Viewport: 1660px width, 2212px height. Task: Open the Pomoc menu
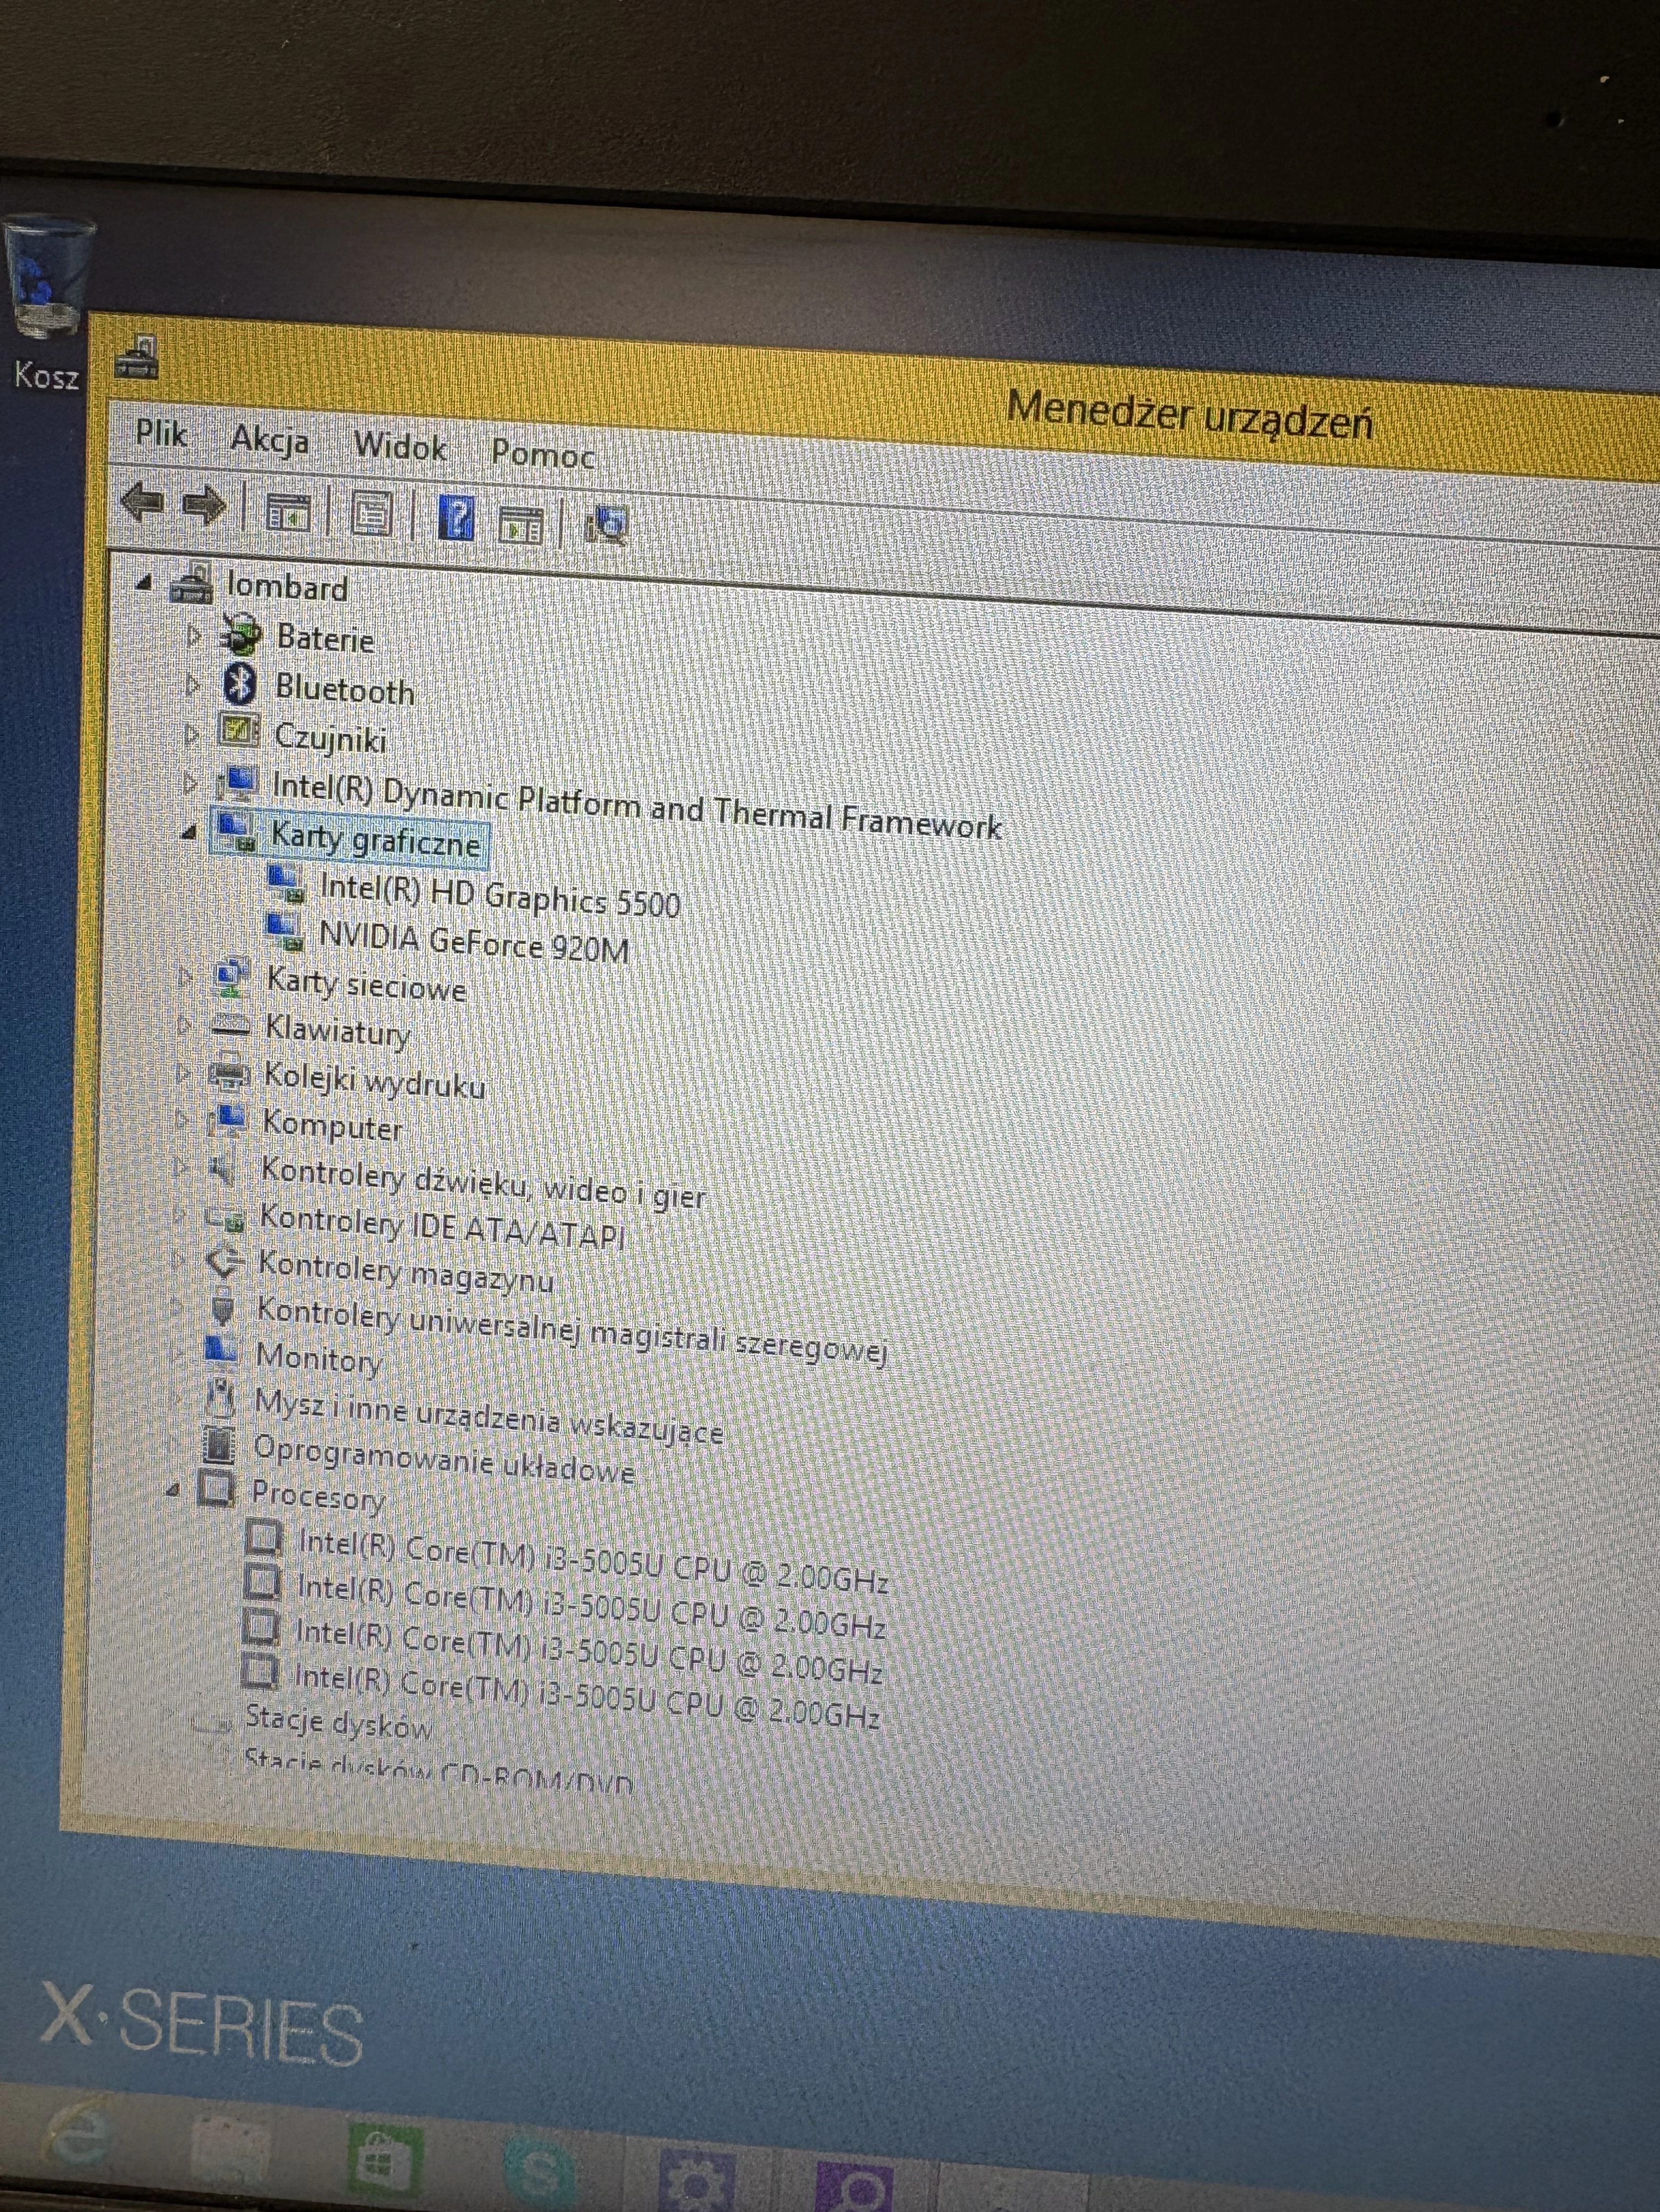(542, 454)
